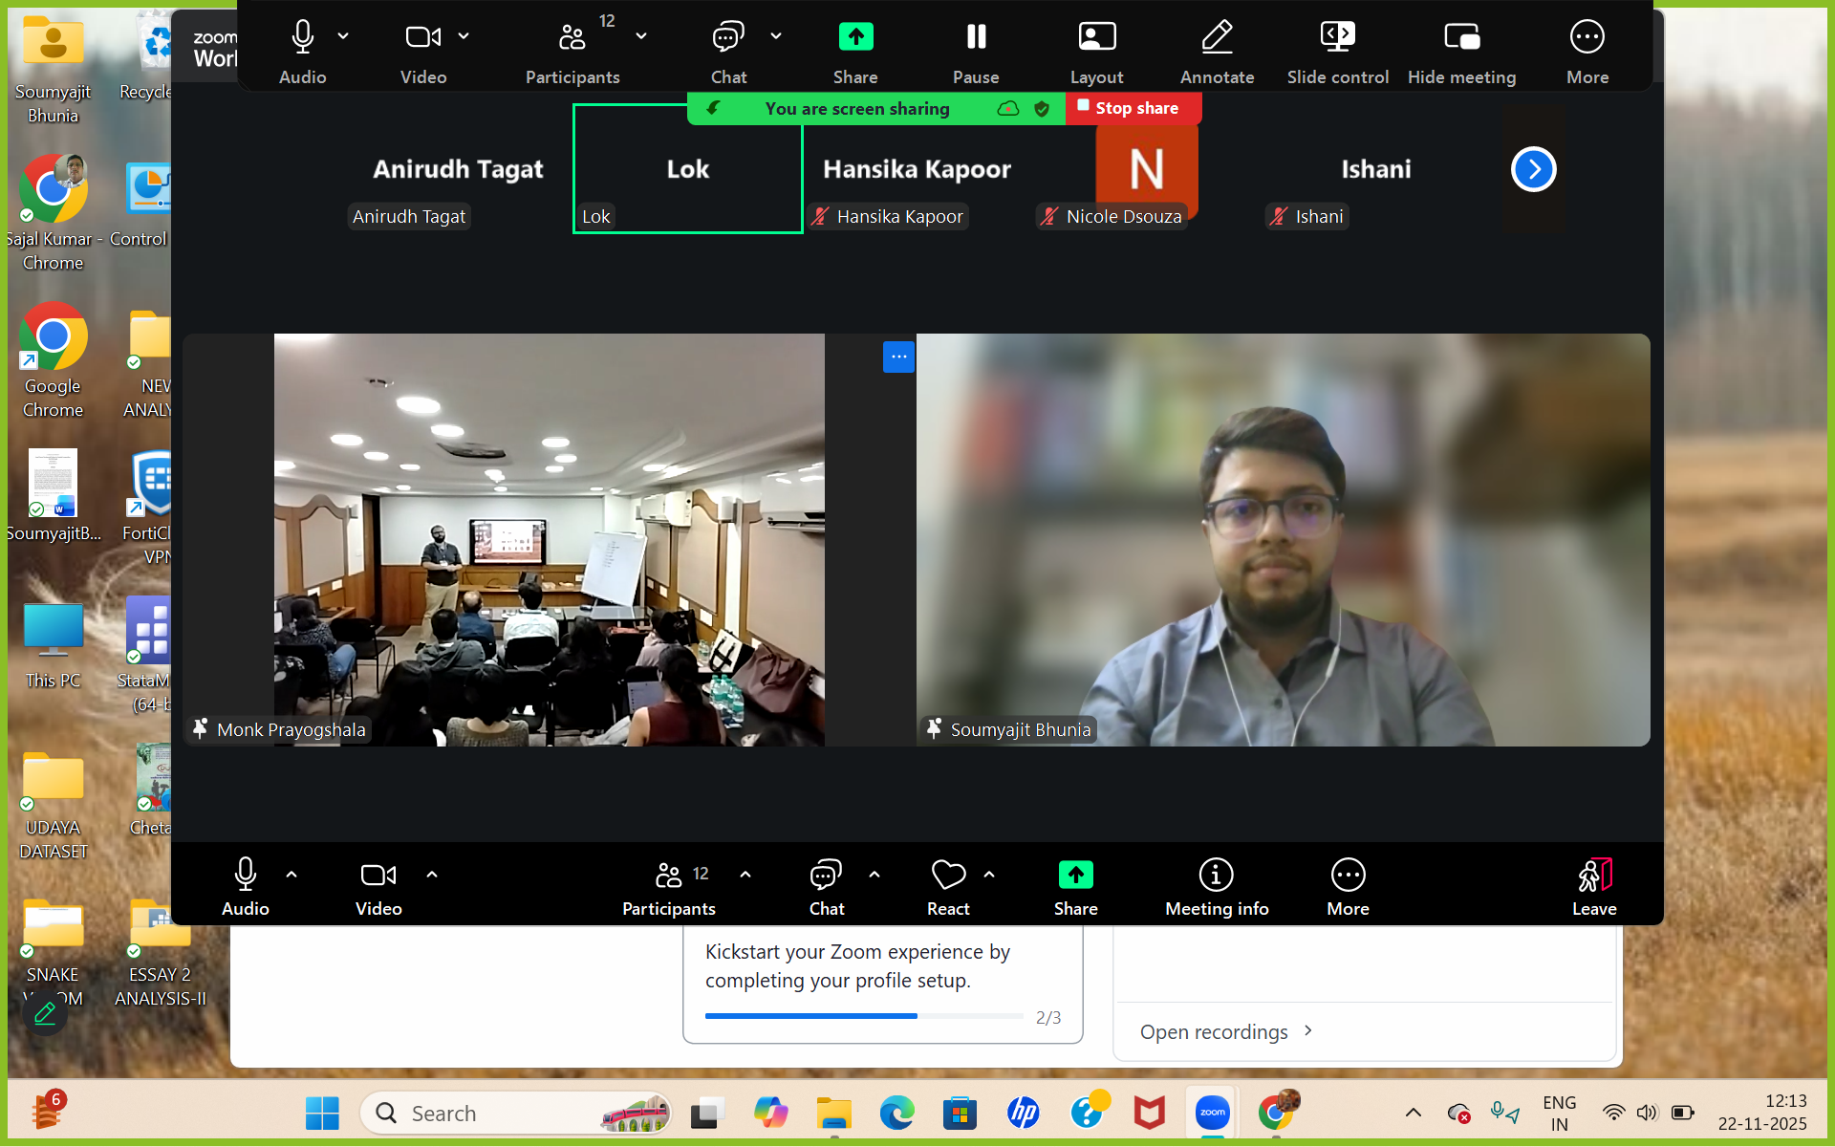
Task: Open the More menu in bottom meeting bar
Action: [1348, 876]
